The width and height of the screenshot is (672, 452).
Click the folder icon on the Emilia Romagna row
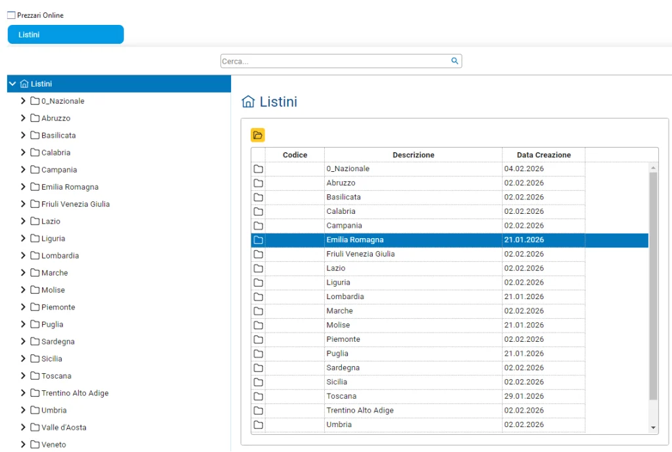click(x=258, y=239)
